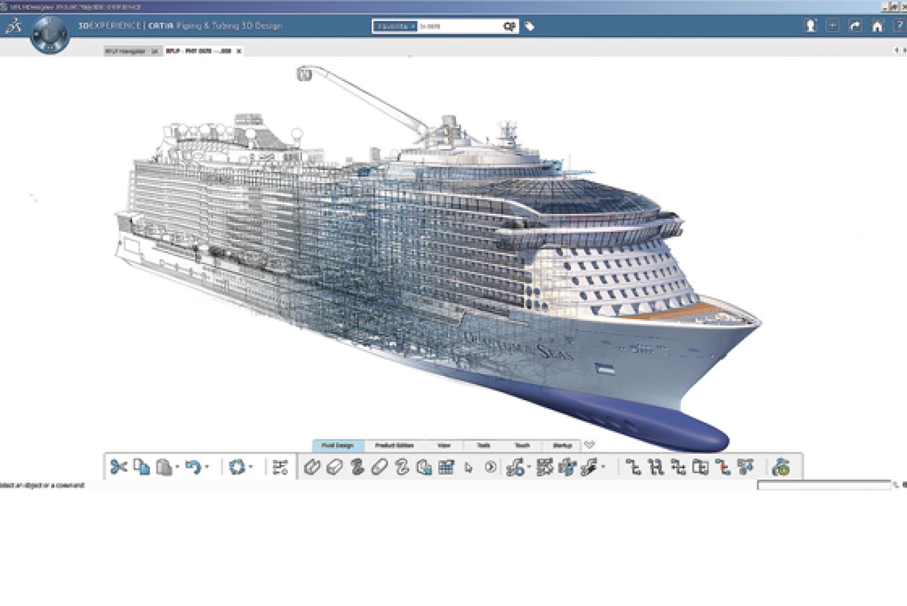Click the Cut scissors icon

click(x=118, y=467)
